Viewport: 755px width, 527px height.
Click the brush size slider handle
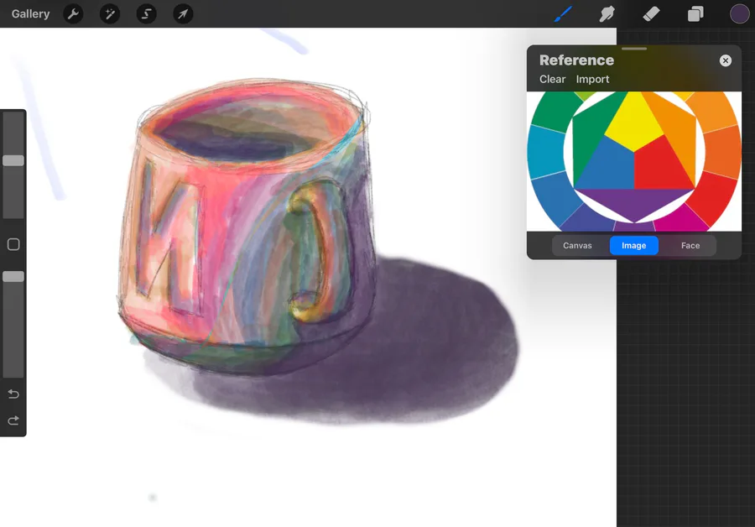pyautogui.click(x=13, y=160)
